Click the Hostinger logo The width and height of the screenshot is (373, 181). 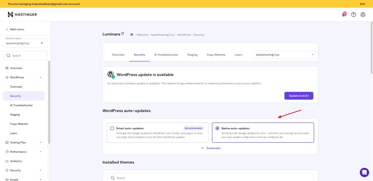(22, 15)
